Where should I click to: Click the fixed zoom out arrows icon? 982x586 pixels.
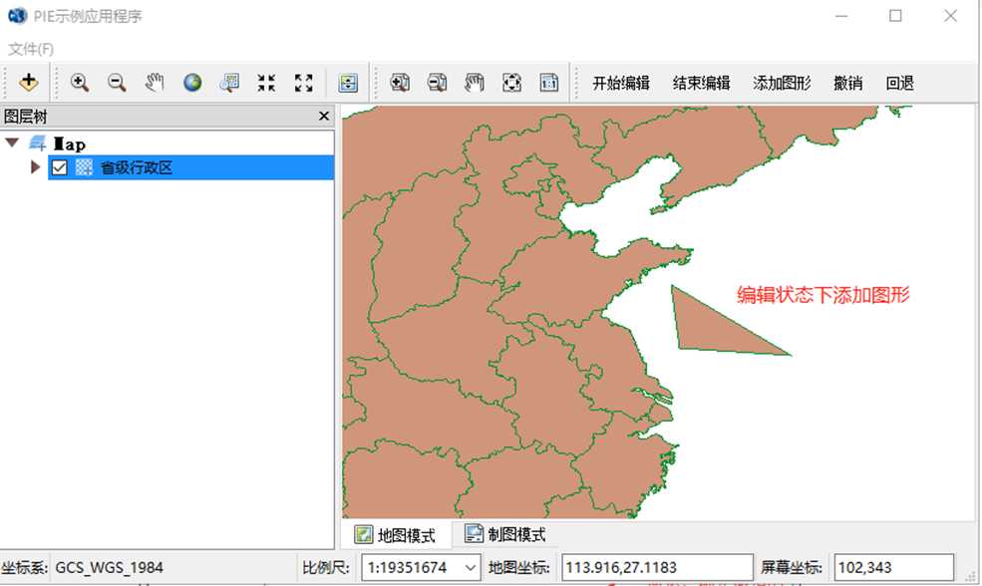point(304,82)
